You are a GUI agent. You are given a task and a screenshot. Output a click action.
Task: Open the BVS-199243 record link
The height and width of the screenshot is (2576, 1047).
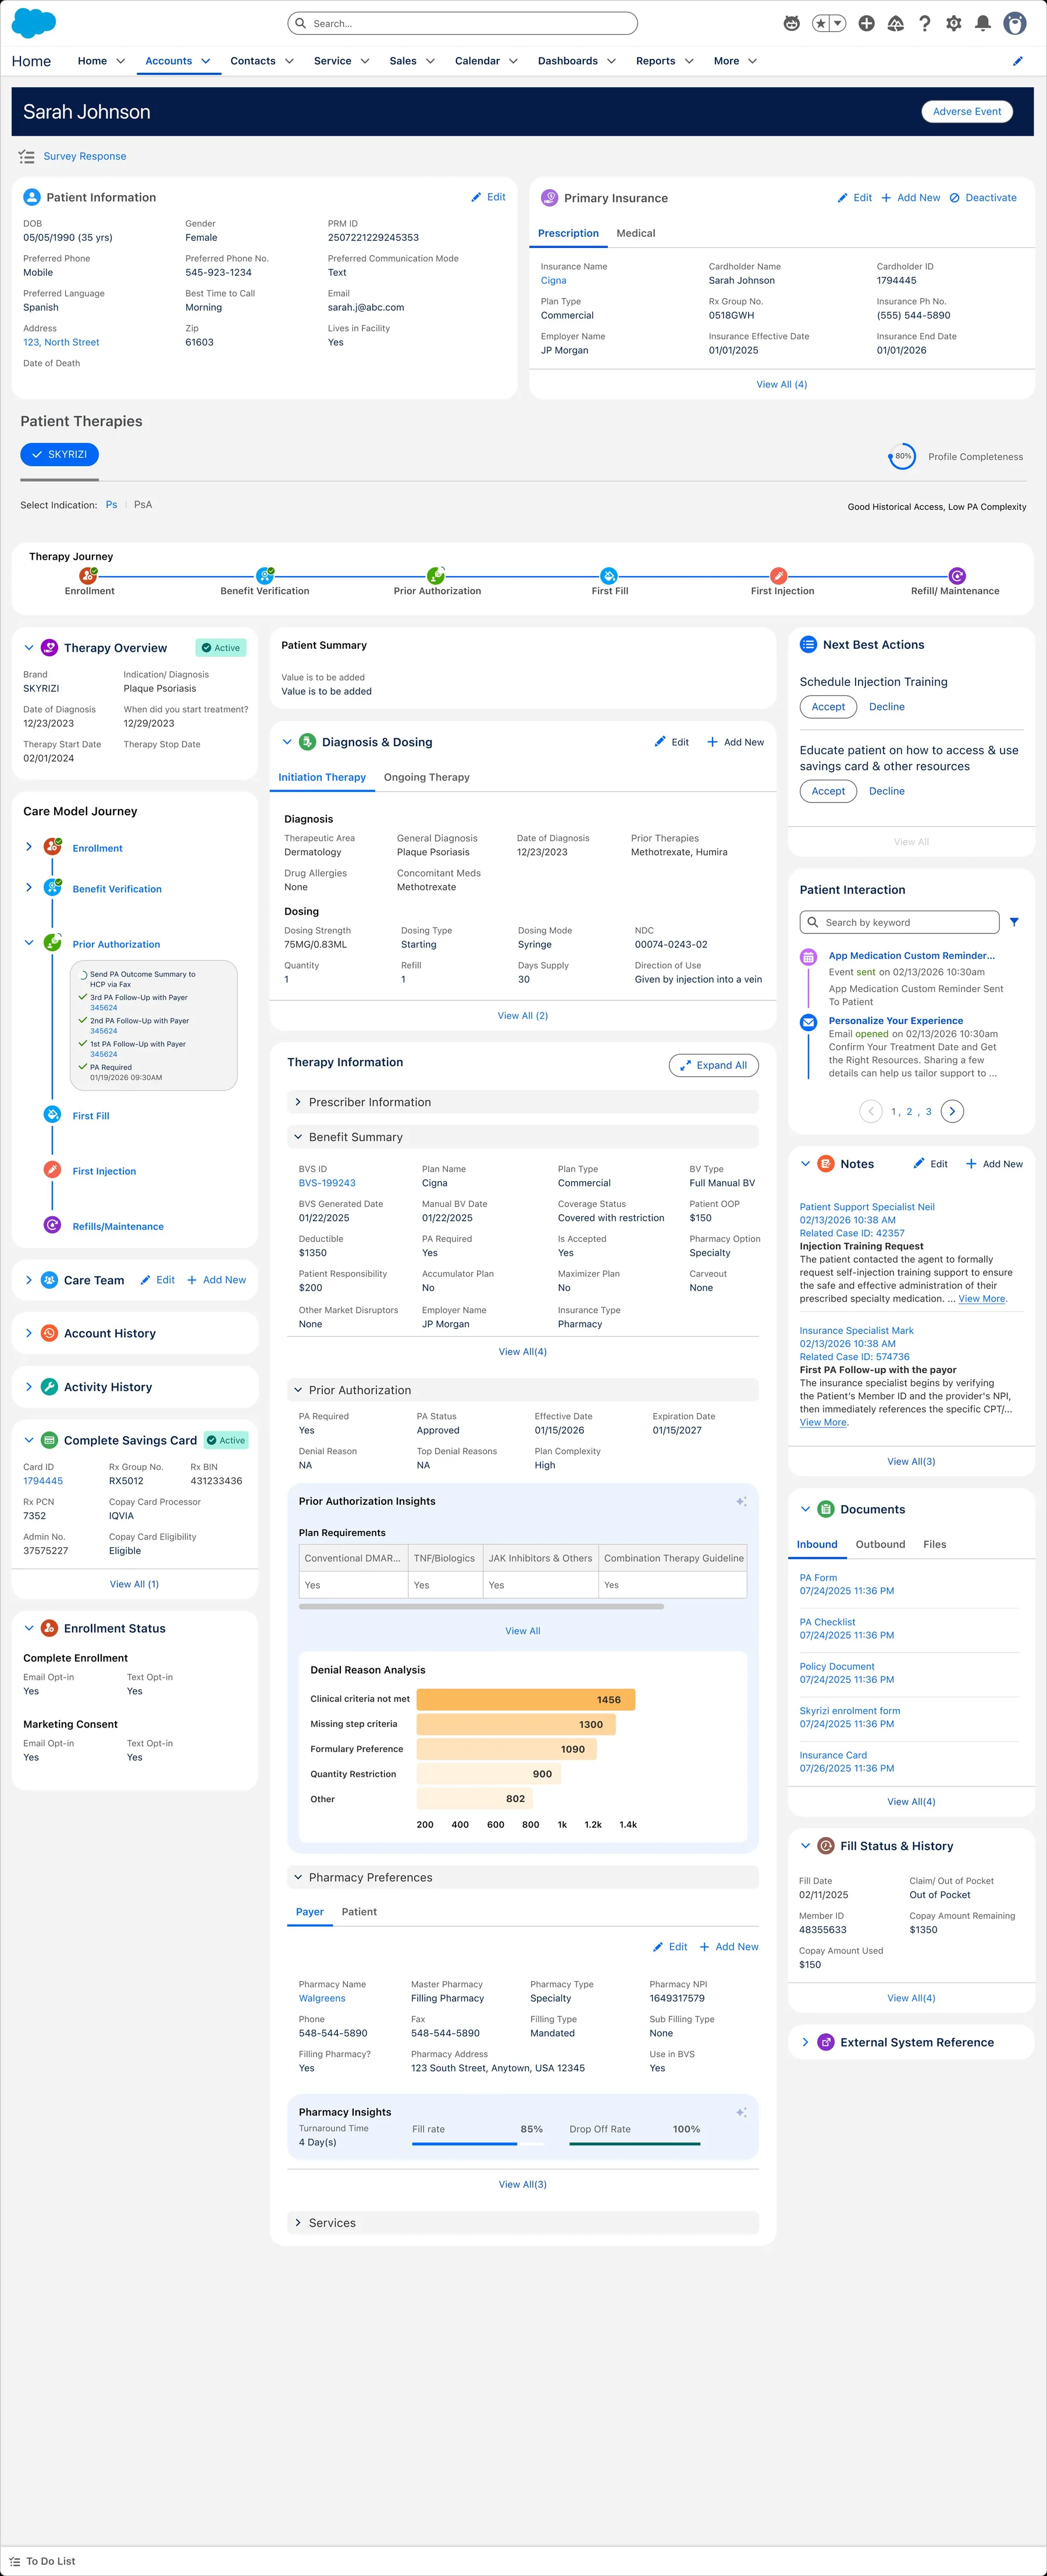[x=327, y=1183]
